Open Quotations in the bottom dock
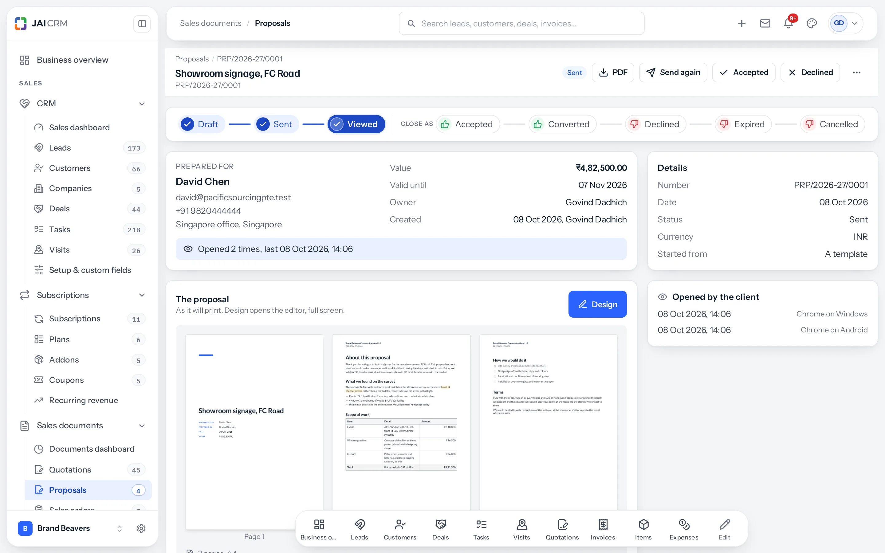The image size is (885, 553). (x=562, y=529)
